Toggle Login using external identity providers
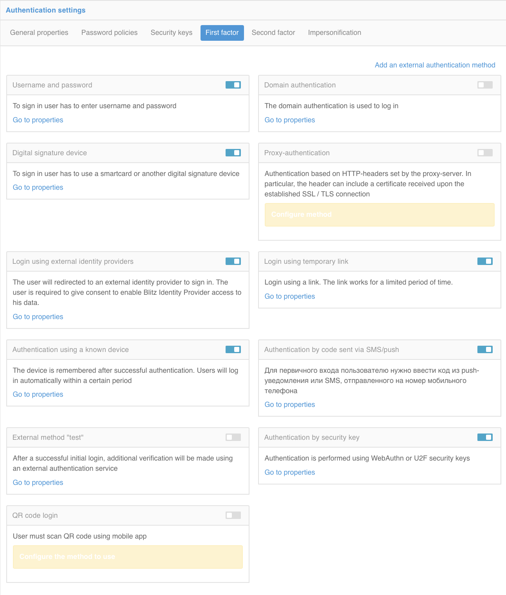This screenshot has height=595, width=506. pos(233,261)
